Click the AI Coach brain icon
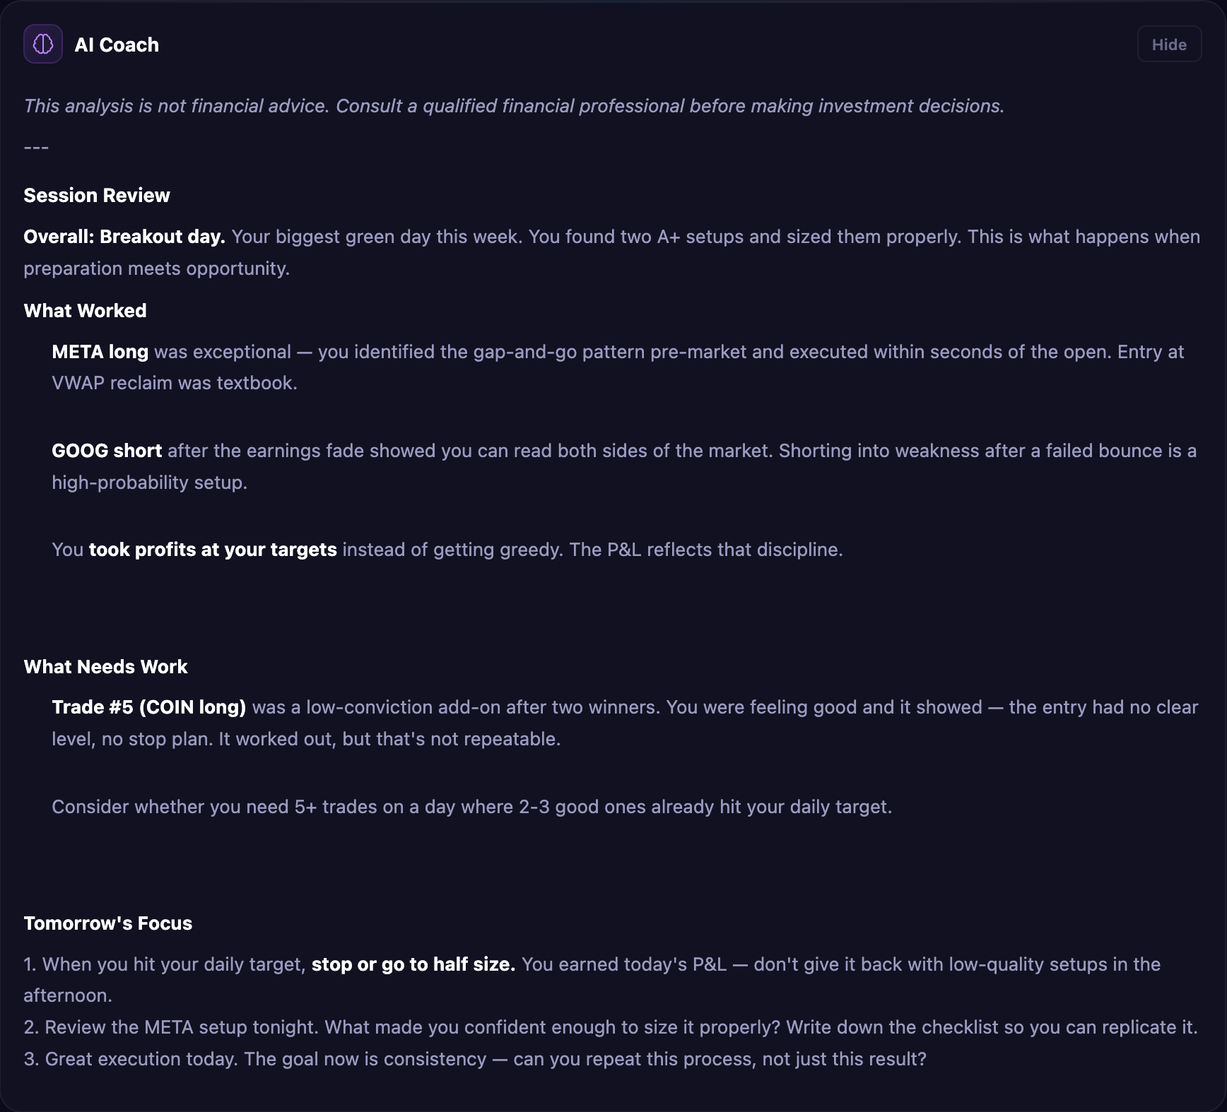This screenshot has height=1112, width=1227. tap(42, 44)
